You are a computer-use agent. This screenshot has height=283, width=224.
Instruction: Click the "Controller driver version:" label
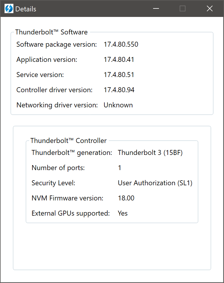click(54, 90)
